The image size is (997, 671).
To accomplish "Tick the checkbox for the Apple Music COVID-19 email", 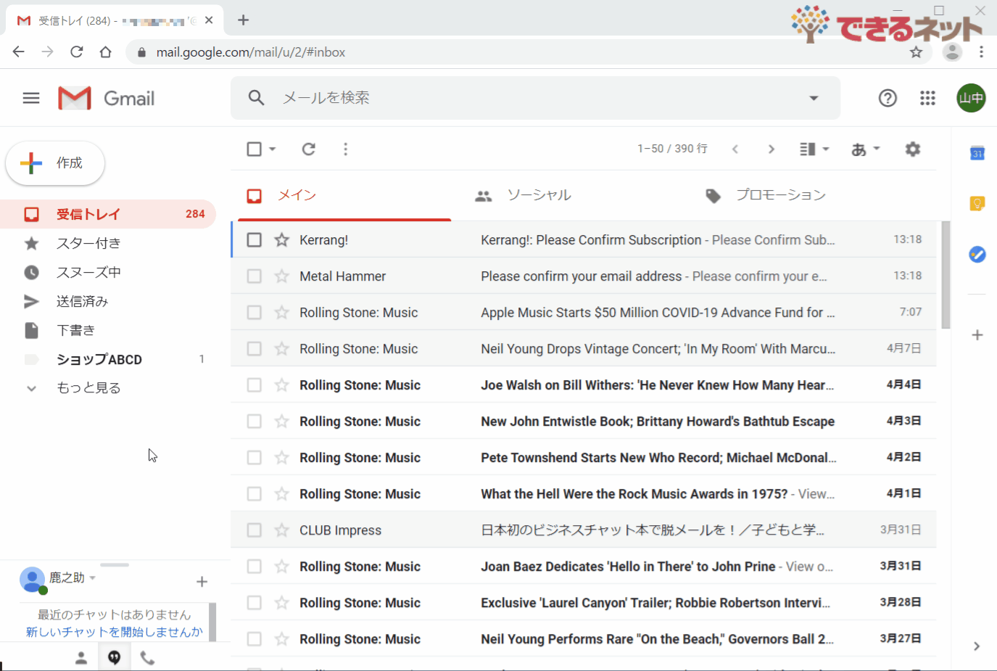I will [x=254, y=312].
